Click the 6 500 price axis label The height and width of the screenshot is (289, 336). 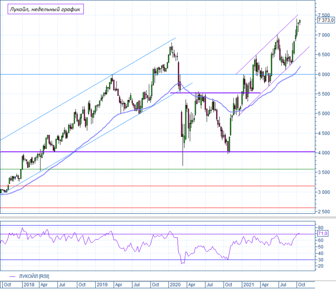(324, 55)
